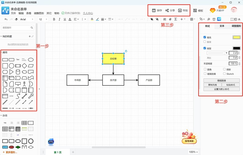This screenshot has width=243, height=155.
Task: Open the 编辑 menu
Action: pos(21,13)
